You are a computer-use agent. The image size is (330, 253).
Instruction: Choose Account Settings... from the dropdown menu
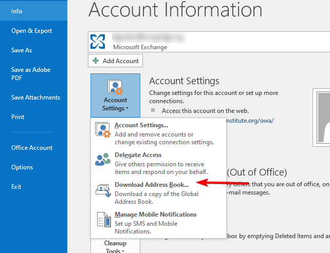(x=158, y=133)
